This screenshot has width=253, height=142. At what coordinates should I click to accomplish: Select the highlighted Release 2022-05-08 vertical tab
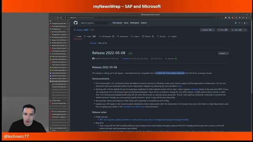(x=59, y=81)
